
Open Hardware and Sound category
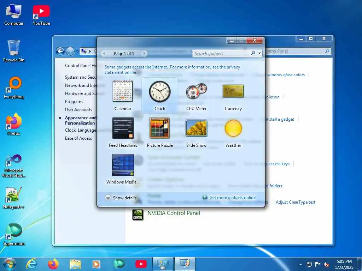(x=81, y=93)
